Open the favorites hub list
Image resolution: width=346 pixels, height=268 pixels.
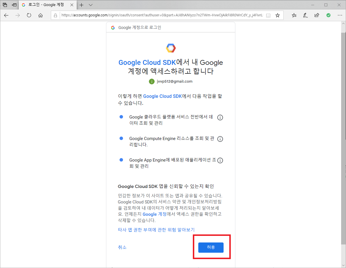tap(294, 15)
